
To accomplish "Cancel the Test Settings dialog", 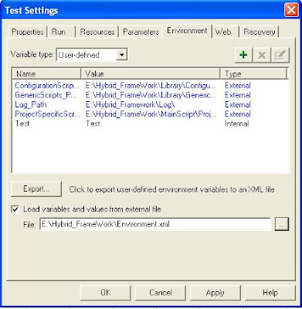I will (x=161, y=293).
